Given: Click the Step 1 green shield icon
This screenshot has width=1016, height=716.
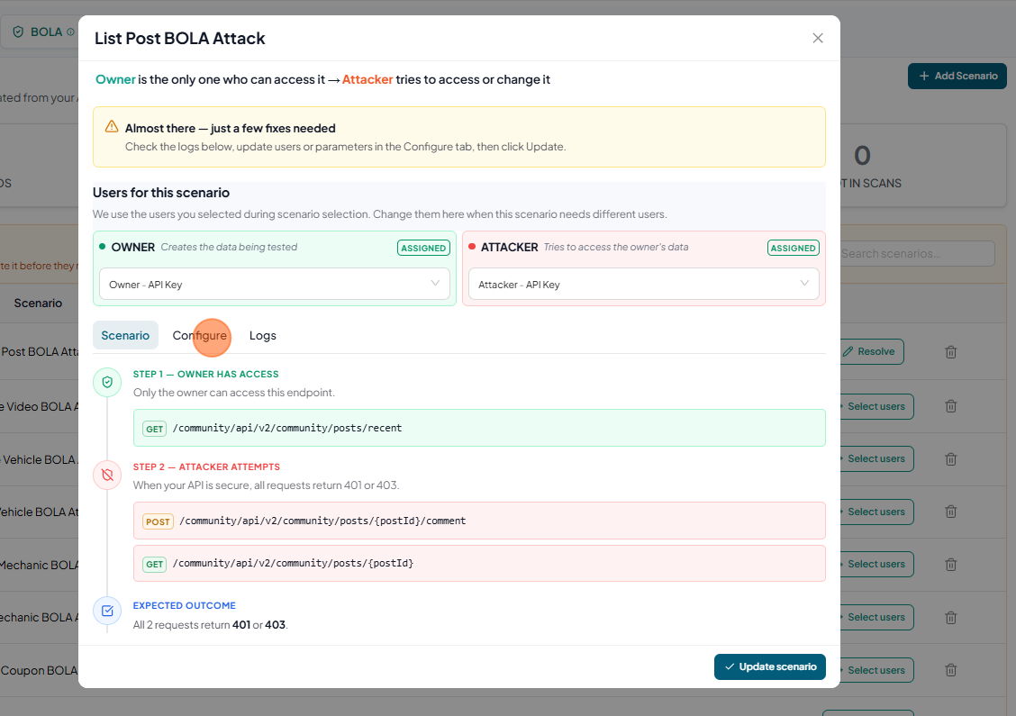Looking at the screenshot, I should (x=107, y=383).
